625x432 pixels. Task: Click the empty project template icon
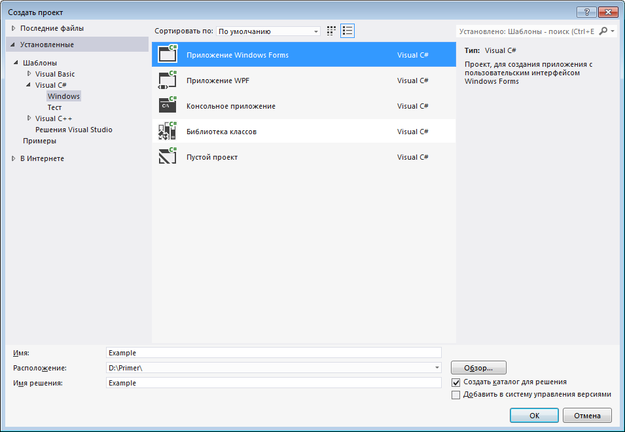[168, 156]
